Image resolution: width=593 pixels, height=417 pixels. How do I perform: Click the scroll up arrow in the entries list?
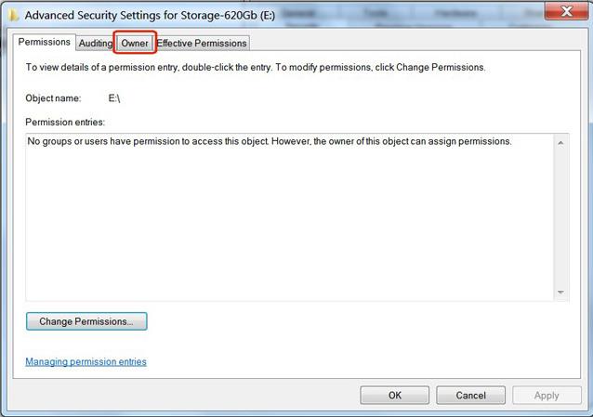[x=560, y=143]
